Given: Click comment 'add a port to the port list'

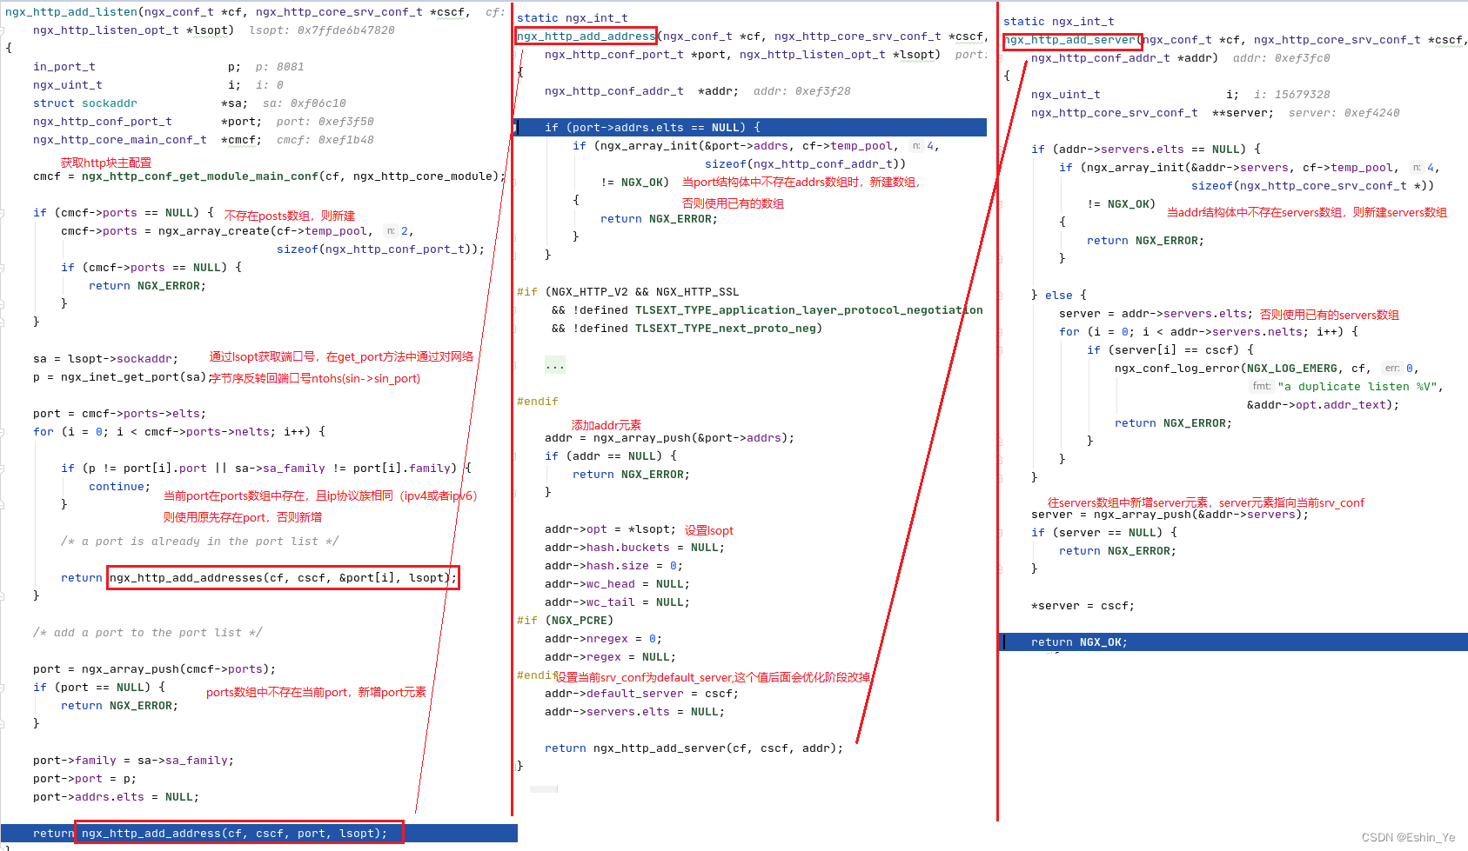Looking at the screenshot, I should pos(147,633).
